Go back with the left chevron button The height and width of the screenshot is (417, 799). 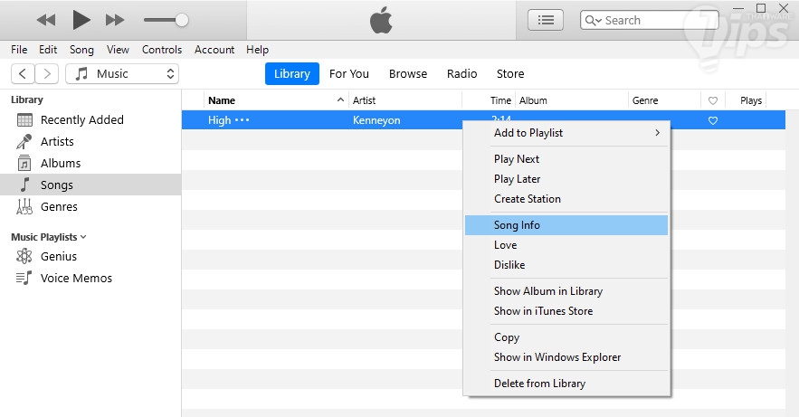point(23,74)
